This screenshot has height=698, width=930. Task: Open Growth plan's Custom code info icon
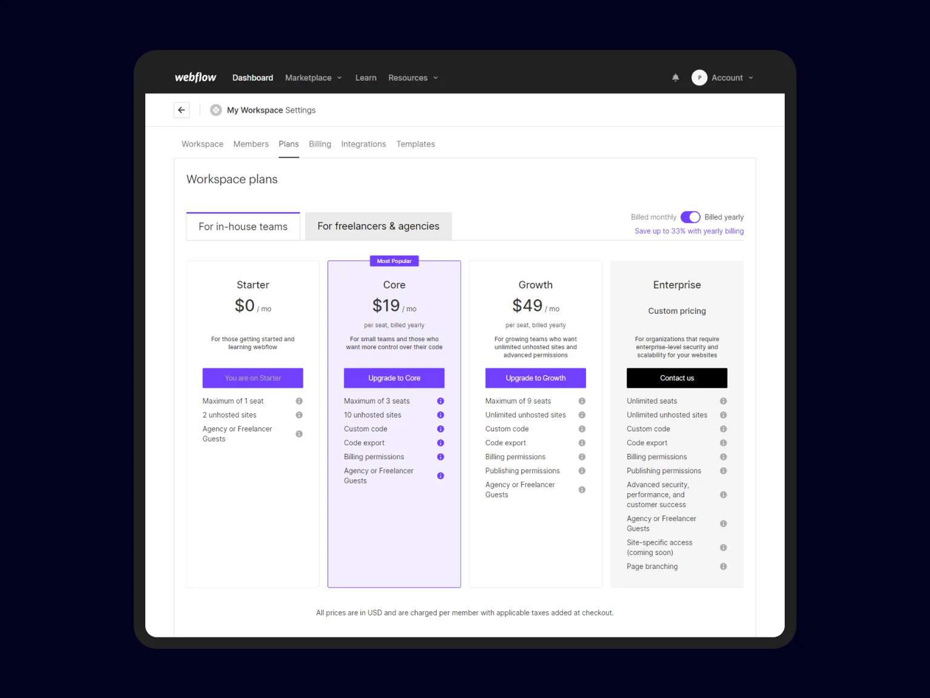click(582, 428)
